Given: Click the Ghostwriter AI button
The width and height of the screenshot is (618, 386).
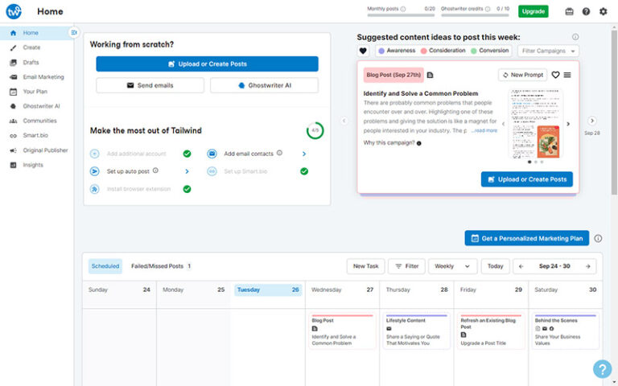Looking at the screenshot, I should (x=264, y=85).
